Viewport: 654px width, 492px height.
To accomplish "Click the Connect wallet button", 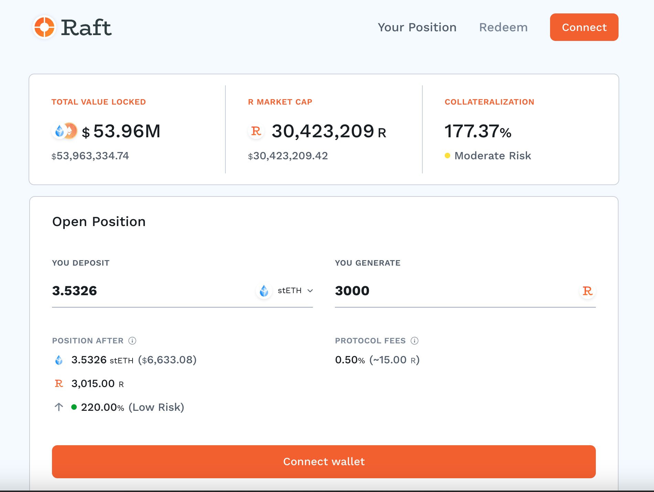I will 324,462.
